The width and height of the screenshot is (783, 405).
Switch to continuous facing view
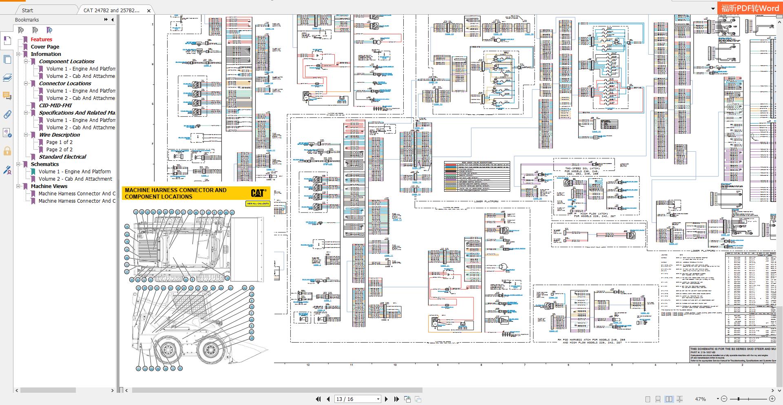679,399
